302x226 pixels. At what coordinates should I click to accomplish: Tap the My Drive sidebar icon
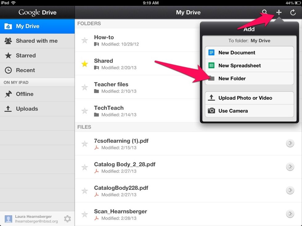coord(8,26)
